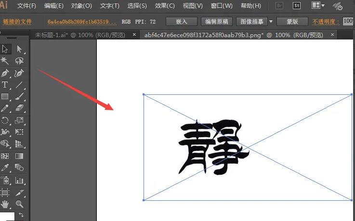
Task: Select the Line Segment tool
Action: (x=19, y=85)
